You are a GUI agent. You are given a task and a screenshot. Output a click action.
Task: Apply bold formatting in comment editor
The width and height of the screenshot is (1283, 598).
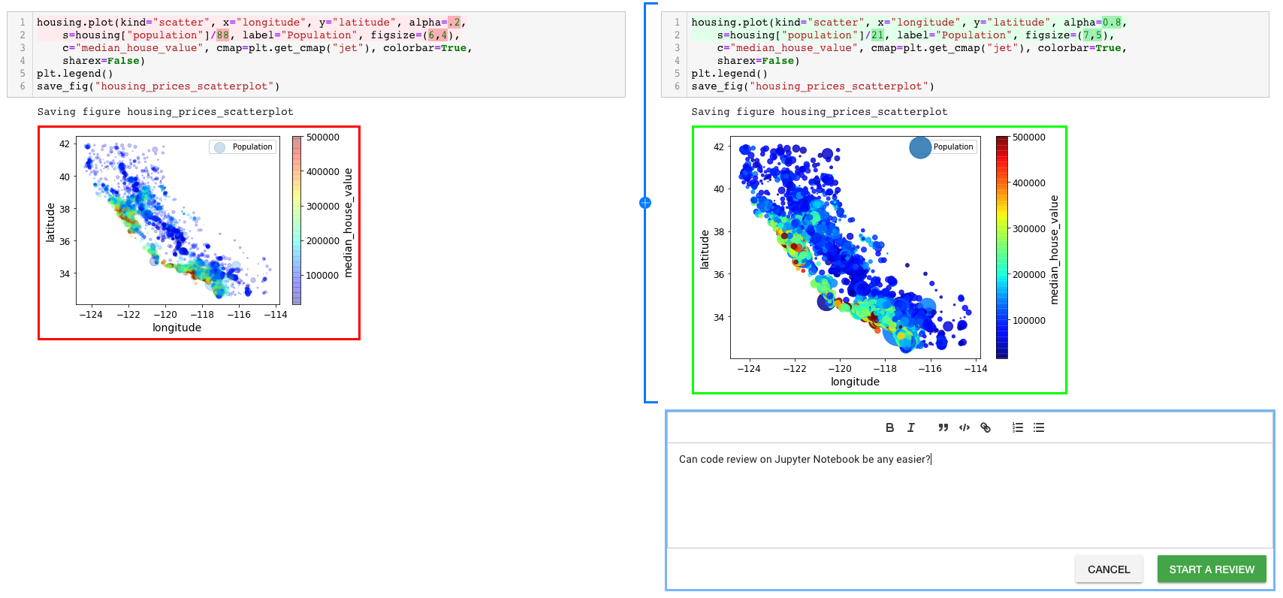pos(889,427)
